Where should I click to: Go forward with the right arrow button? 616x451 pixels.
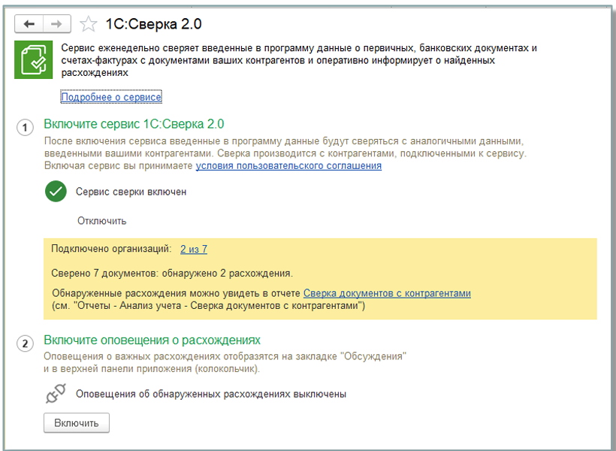click(57, 24)
